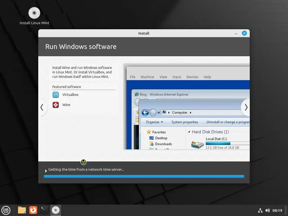Minimize the Install window
The image size is (288, 216).
pyautogui.click(x=236, y=33)
